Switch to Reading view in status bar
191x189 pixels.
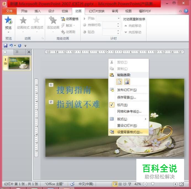point(124,184)
